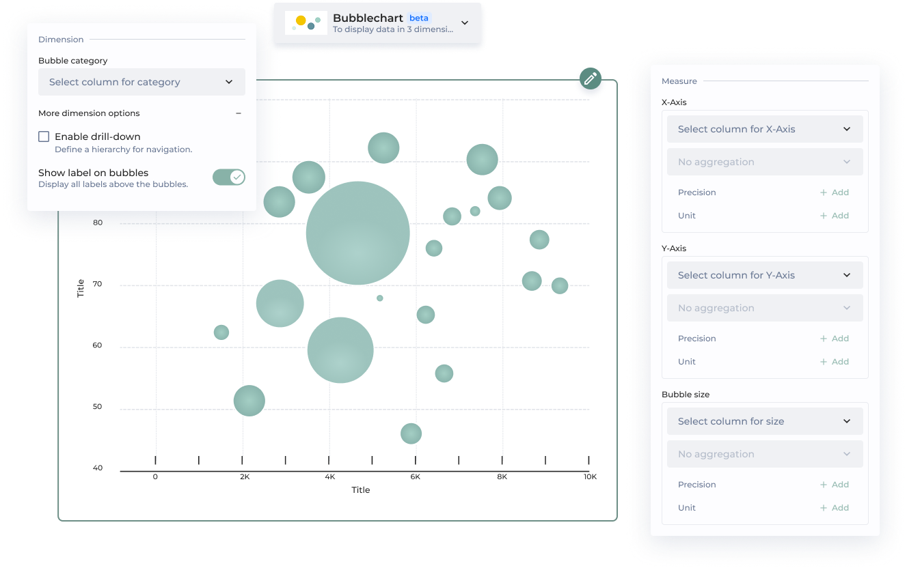Add Unit for Bubble size
907x570 pixels.
click(x=835, y=508)
